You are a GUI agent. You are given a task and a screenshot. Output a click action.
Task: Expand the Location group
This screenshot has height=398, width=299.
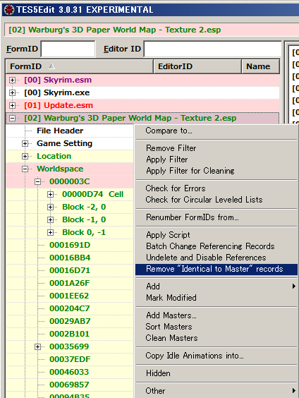coord(25,156)
